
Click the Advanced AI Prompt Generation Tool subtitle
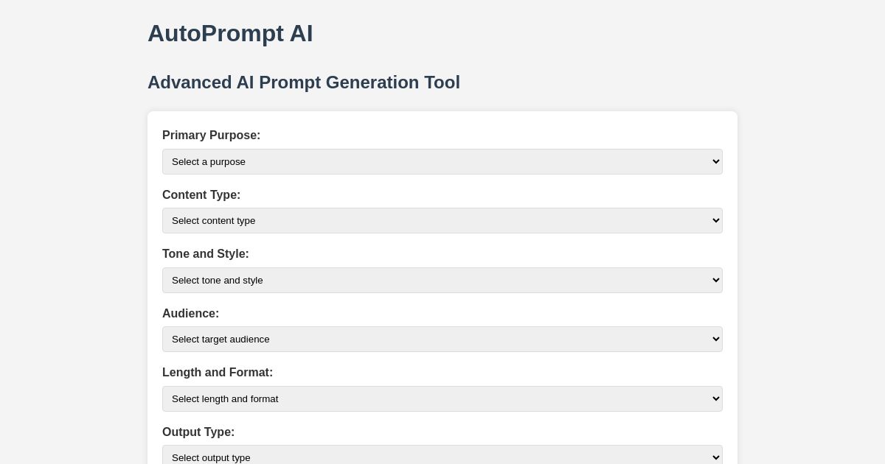[304, 82]
